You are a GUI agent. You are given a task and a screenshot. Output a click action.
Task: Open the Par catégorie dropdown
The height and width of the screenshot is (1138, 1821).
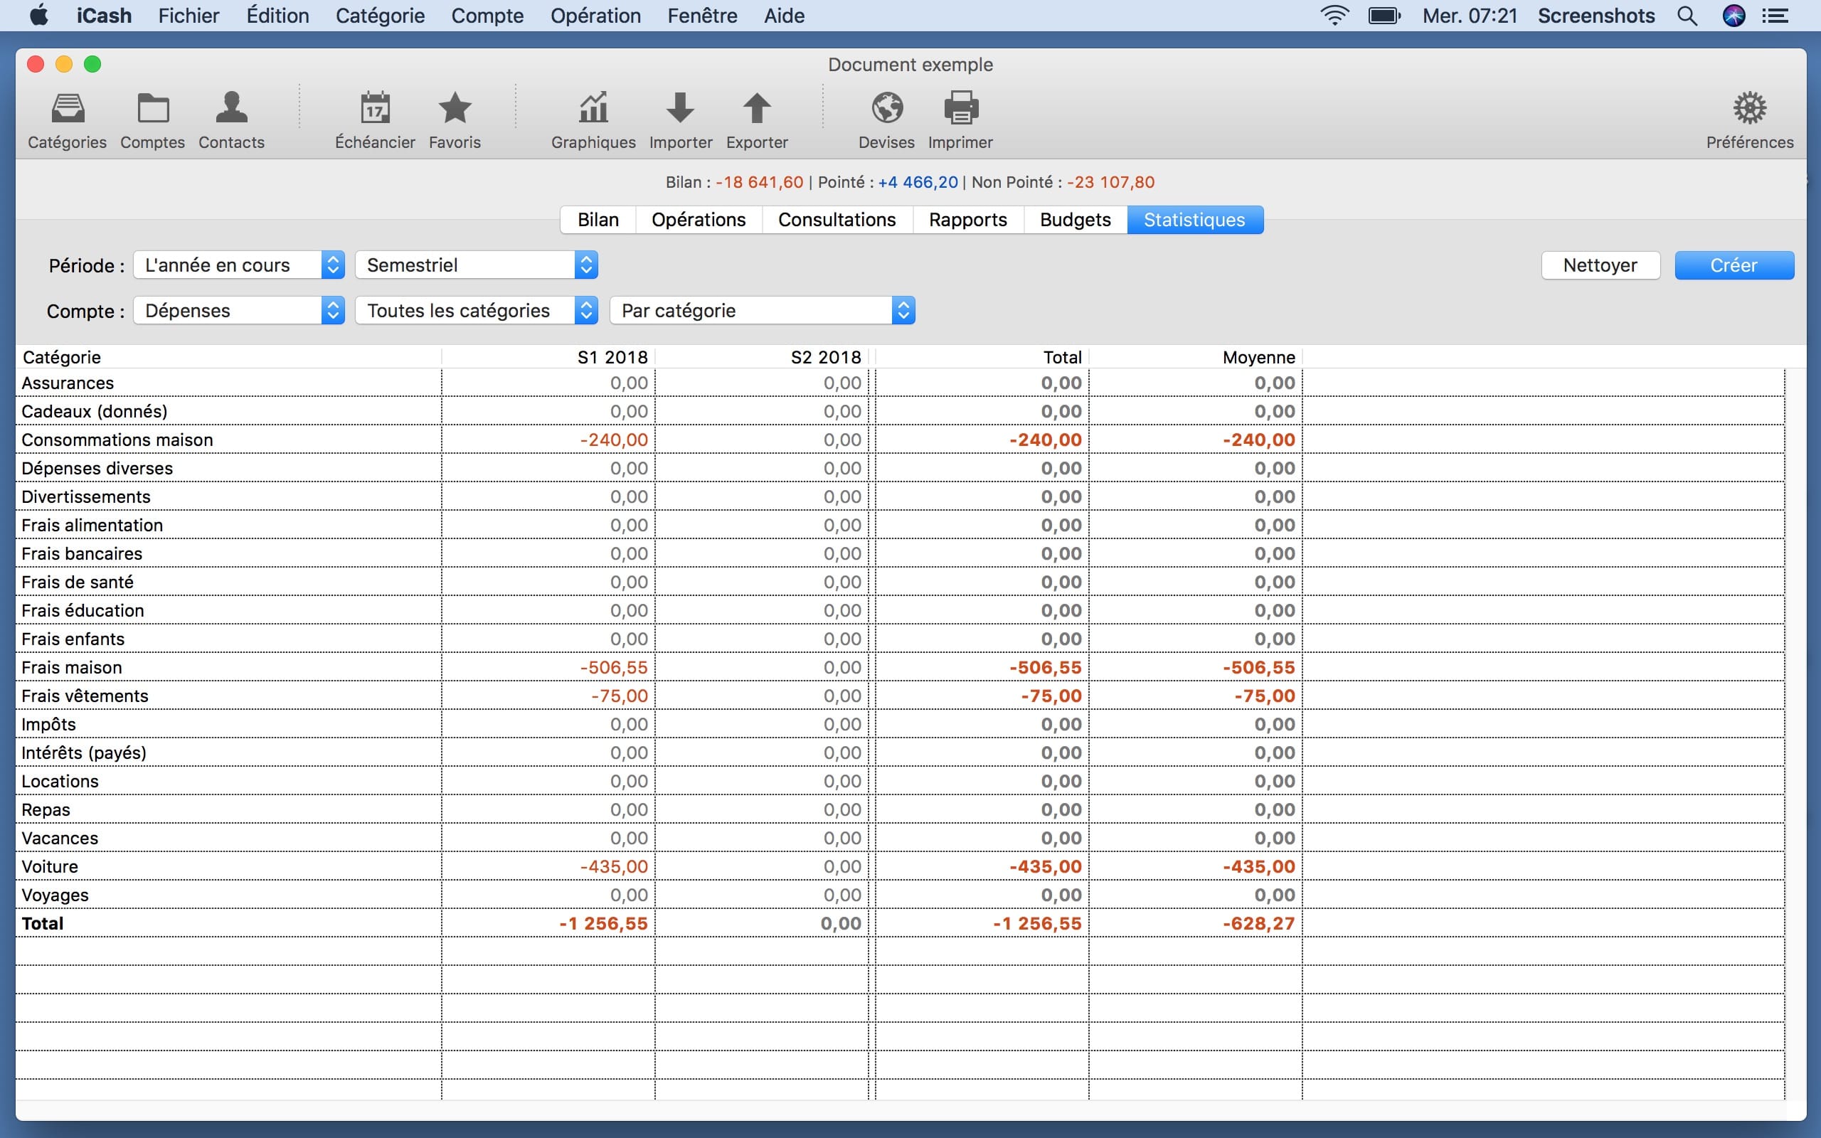tap(762, 311)
